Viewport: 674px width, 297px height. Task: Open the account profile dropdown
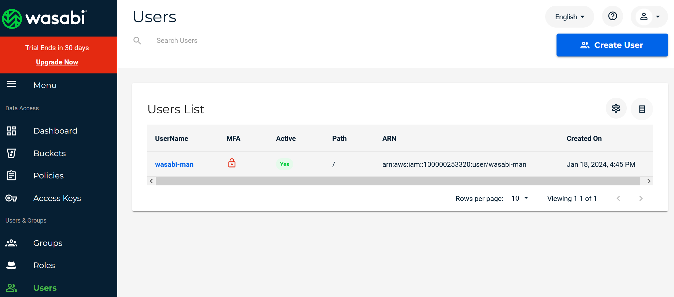[649, 17]
